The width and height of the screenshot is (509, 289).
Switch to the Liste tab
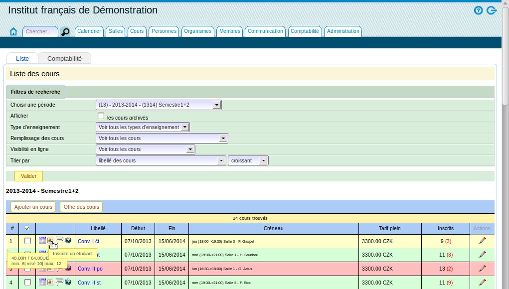(22, 58)
